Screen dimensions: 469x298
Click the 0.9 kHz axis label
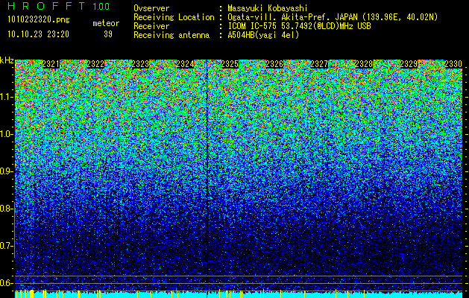tap(6, 171)
